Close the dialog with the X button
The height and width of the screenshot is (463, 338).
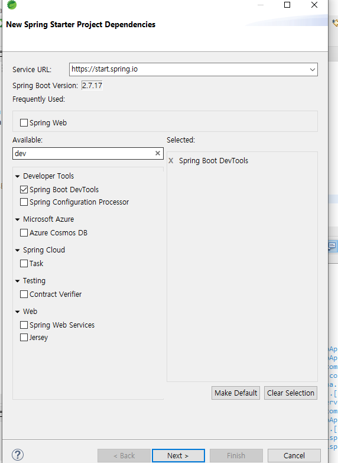314,5
